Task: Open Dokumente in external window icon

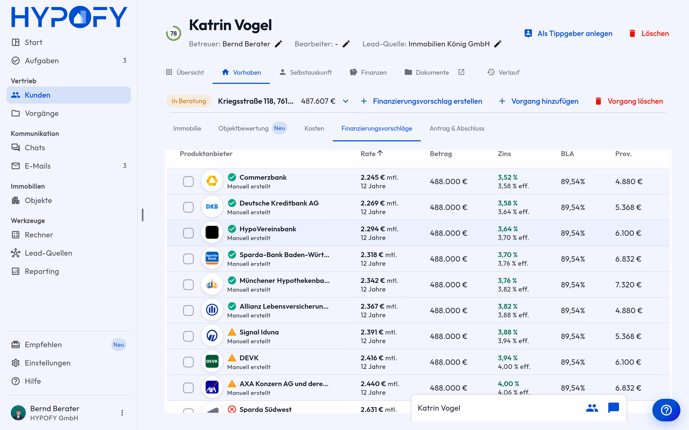Action: (x=461, y=72)
